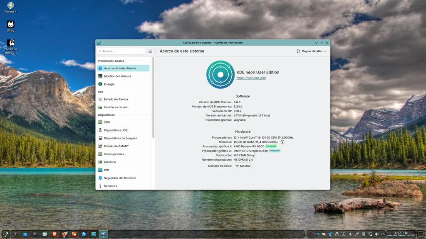Open the RSS feed reader taskbar icon
The image size is (426, 239).
tap(74, 234)
